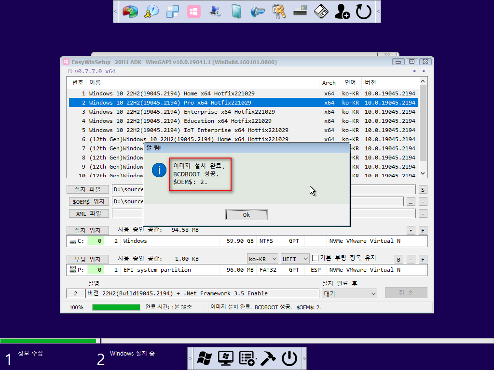Viewport: 494px width, 370px height.
Task: Click the 설치 위치 button
Action: [88, 230]
